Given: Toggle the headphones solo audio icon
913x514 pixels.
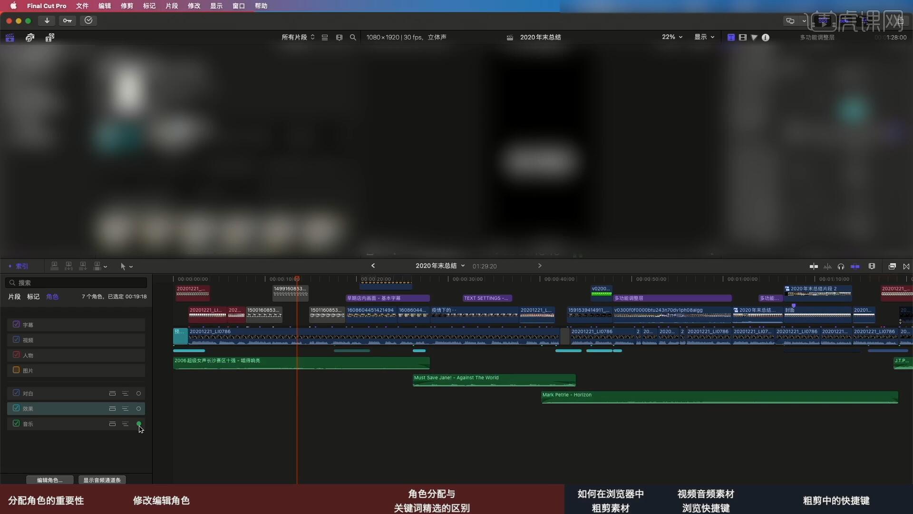Looking at the screenshot, I should click(841, 267).
